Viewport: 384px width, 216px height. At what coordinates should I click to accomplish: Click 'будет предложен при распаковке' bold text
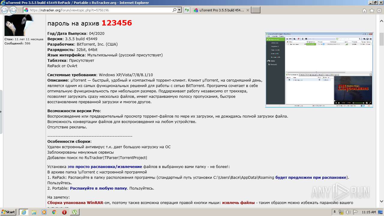tap(311, 177)
